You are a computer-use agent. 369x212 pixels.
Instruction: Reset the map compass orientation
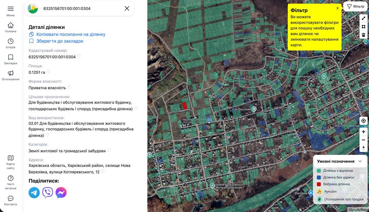(x=363, y=148)
